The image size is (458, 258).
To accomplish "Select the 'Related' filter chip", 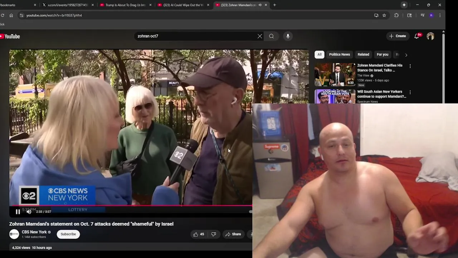I will click(x=363, y=54).
